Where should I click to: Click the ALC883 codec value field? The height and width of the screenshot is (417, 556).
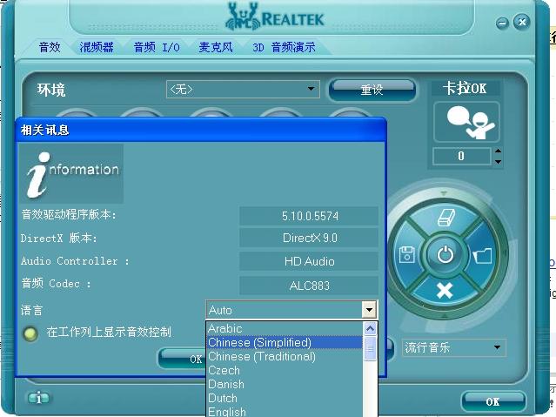pyautogui.click(x=309, y=286)
